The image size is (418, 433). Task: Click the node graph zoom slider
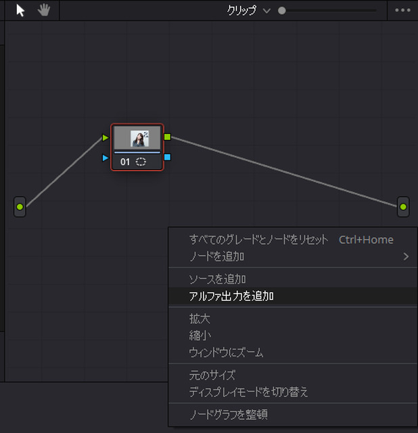pos(327,11)
